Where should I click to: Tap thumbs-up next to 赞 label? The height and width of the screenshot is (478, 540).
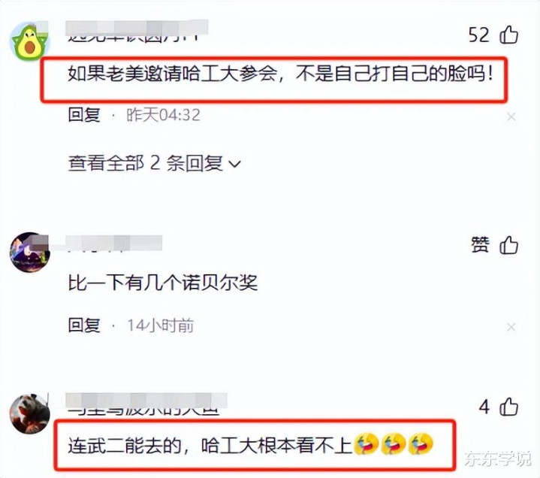point(508,245)
